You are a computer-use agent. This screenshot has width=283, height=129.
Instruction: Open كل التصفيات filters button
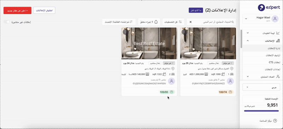[173, 22]
